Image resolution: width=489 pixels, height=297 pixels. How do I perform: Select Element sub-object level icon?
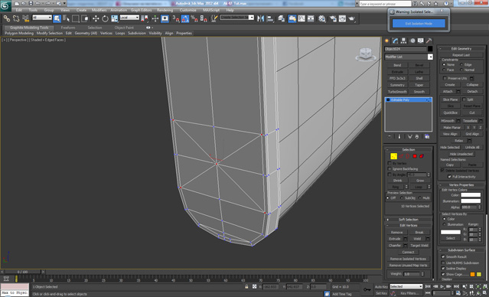422,156
